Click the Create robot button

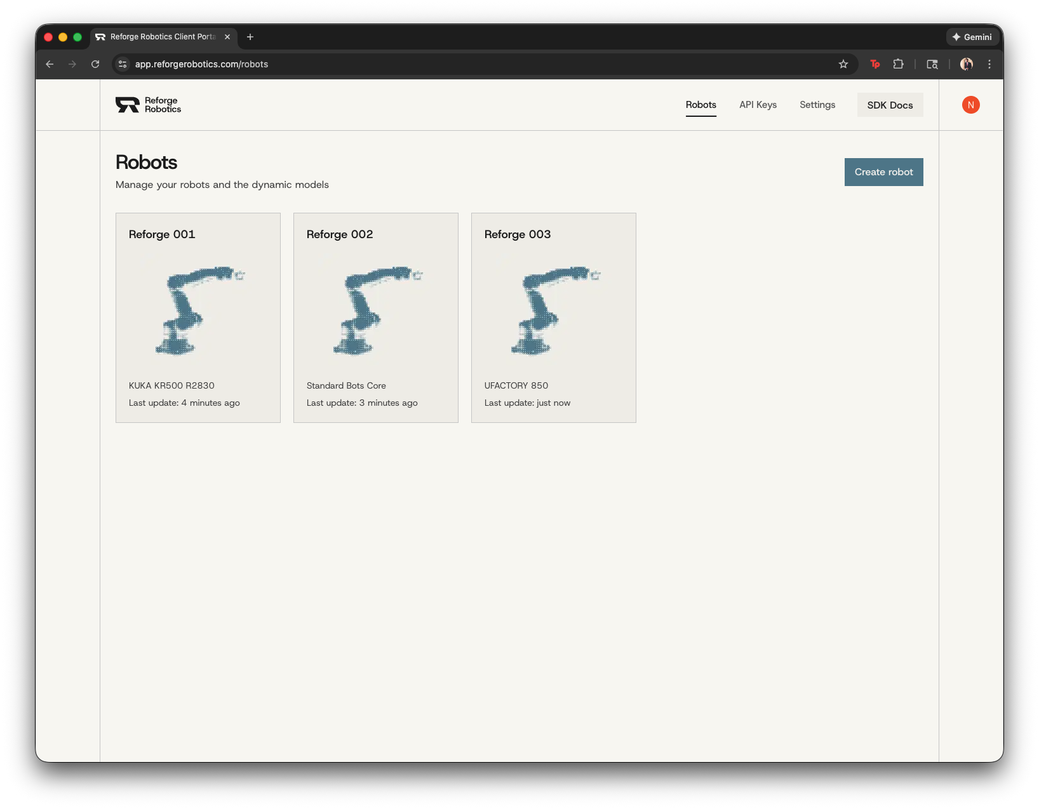click(x=883, y=172)
